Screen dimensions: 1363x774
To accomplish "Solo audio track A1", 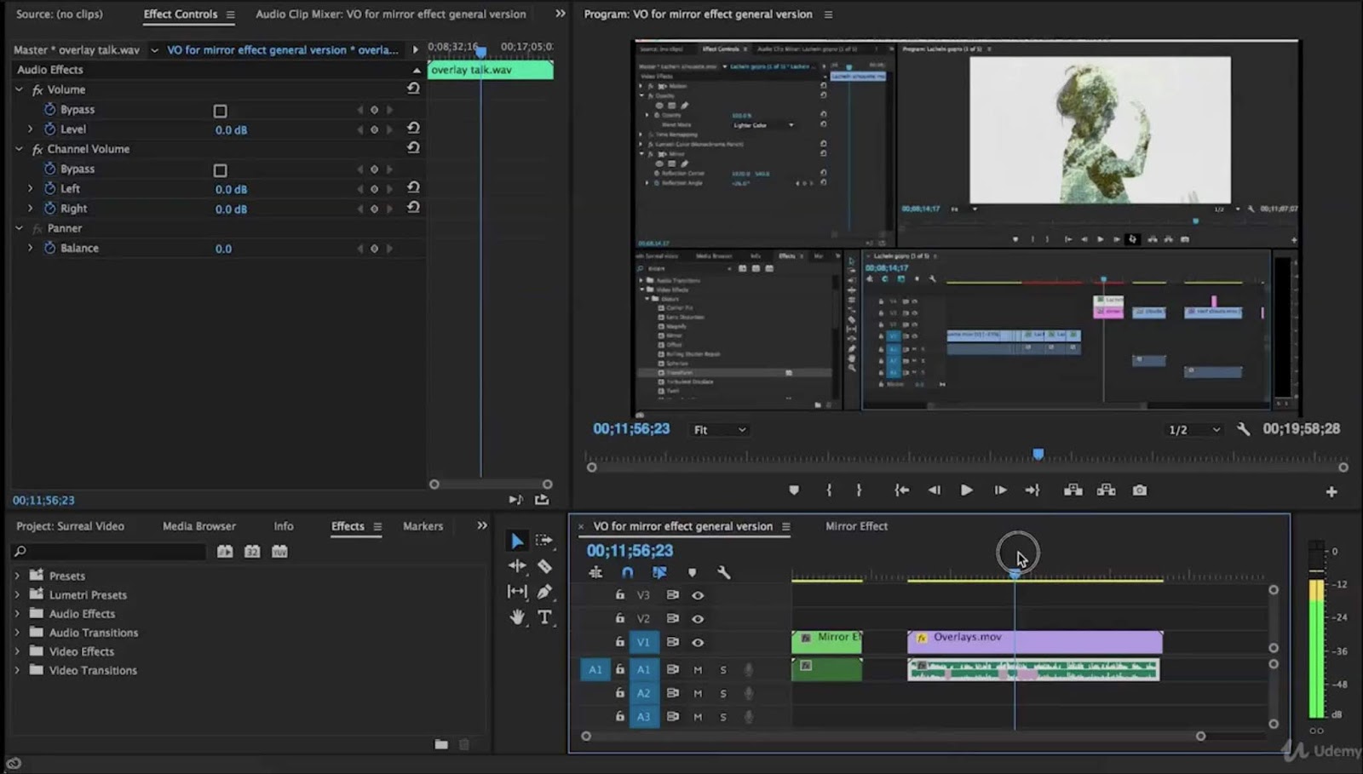I will coord(722,669).
